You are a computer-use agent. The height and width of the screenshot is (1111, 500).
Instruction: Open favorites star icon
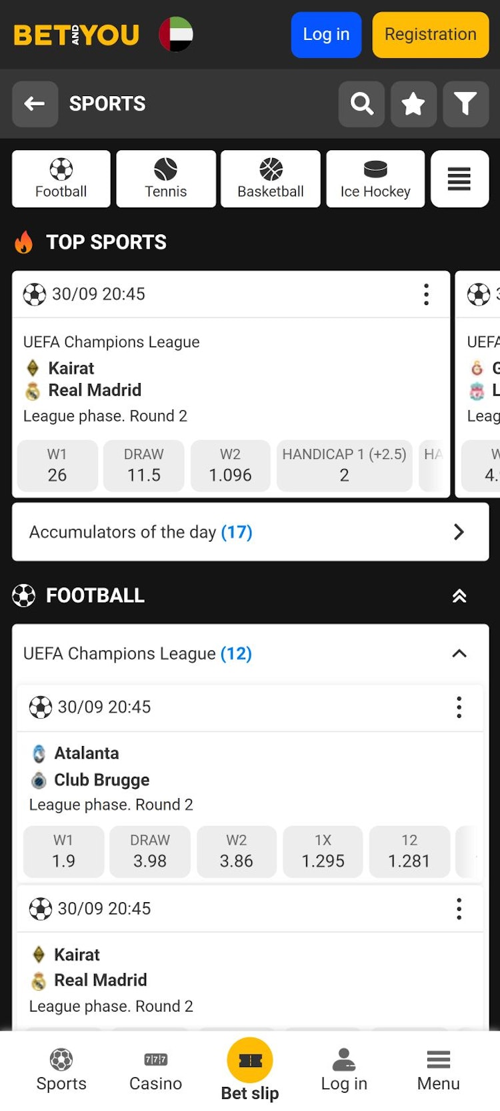click(x=413, y=104)
